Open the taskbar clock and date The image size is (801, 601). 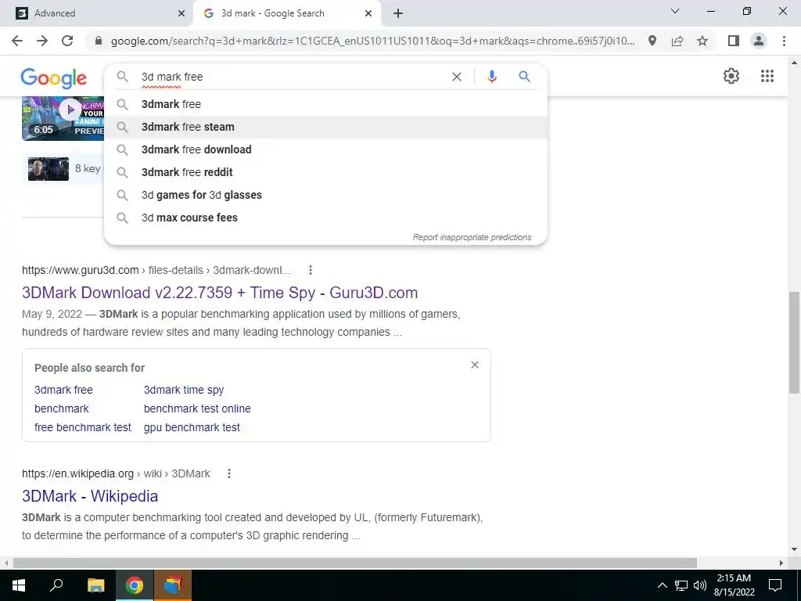tap(734, 585)
